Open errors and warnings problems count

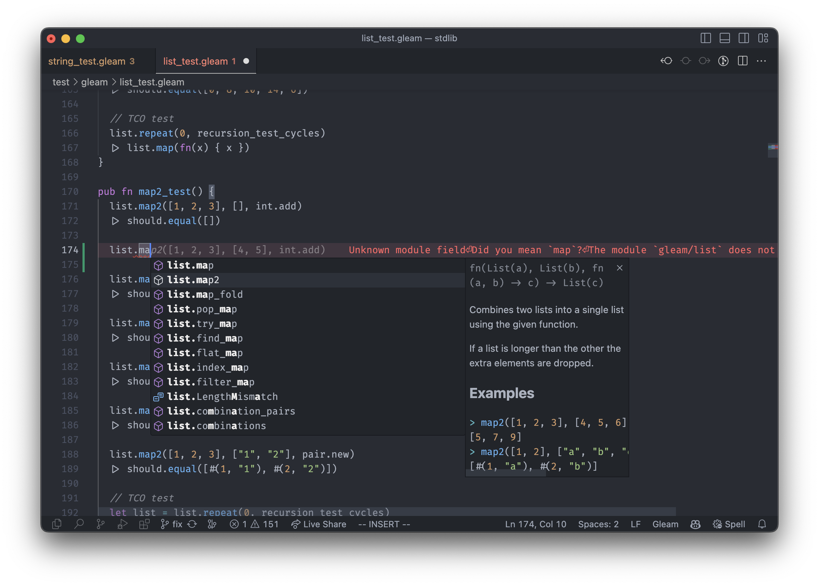(254, 524)
